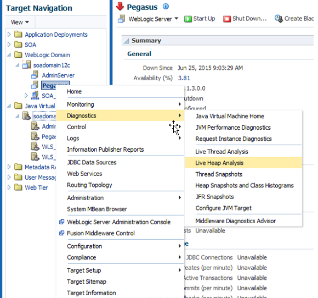Open the View dropdown in Target Navigation
This screenshot has height=298, width=318.
tap(20, 22)
